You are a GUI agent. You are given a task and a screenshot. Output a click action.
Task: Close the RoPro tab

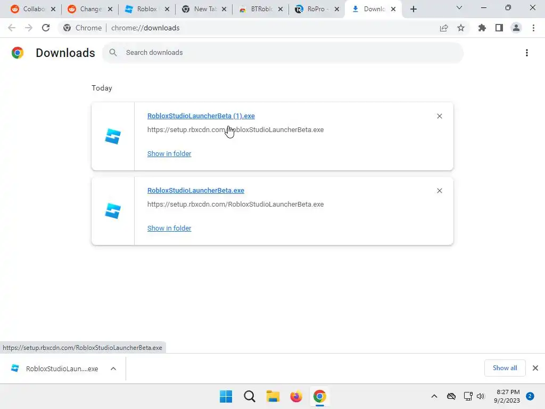(337, 9)
